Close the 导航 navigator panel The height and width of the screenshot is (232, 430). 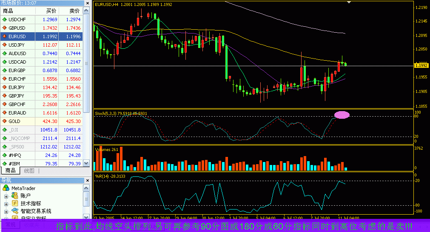88,180
